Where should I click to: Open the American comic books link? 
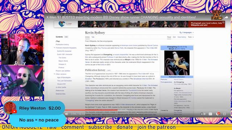tap(129, 45)
